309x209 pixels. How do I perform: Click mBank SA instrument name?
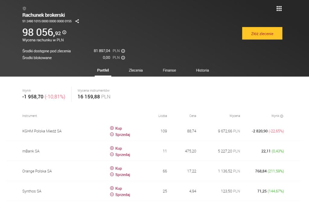(x=31, y=151)
